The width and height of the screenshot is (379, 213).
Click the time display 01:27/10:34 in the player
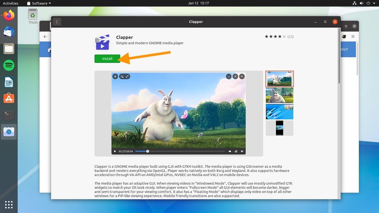click(x=126, y=151)
